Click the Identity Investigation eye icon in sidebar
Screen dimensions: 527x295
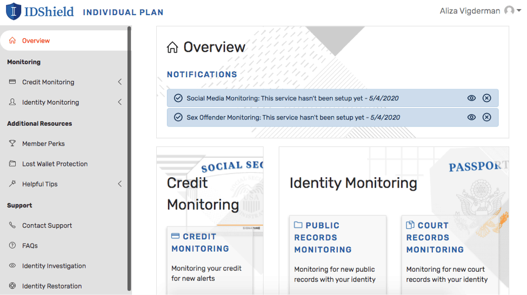pos(12,266)
